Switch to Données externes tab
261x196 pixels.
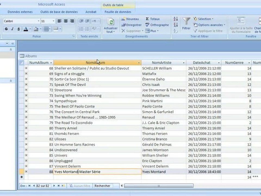point(20,12)
